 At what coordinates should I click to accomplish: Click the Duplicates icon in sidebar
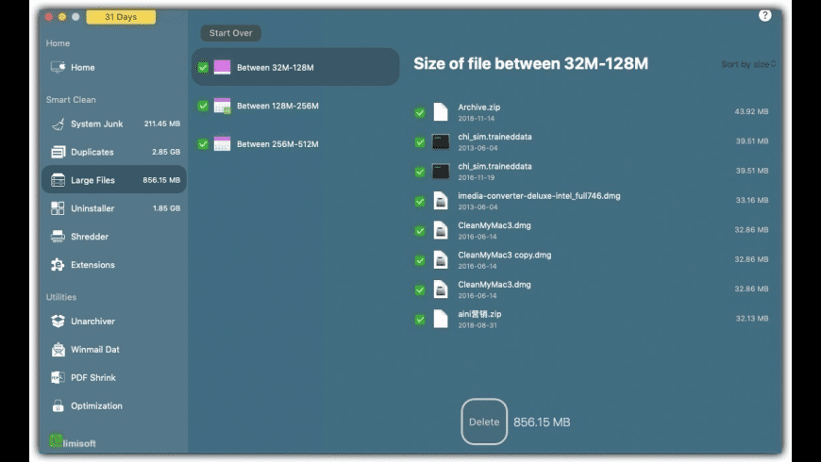tap(58, 152)
